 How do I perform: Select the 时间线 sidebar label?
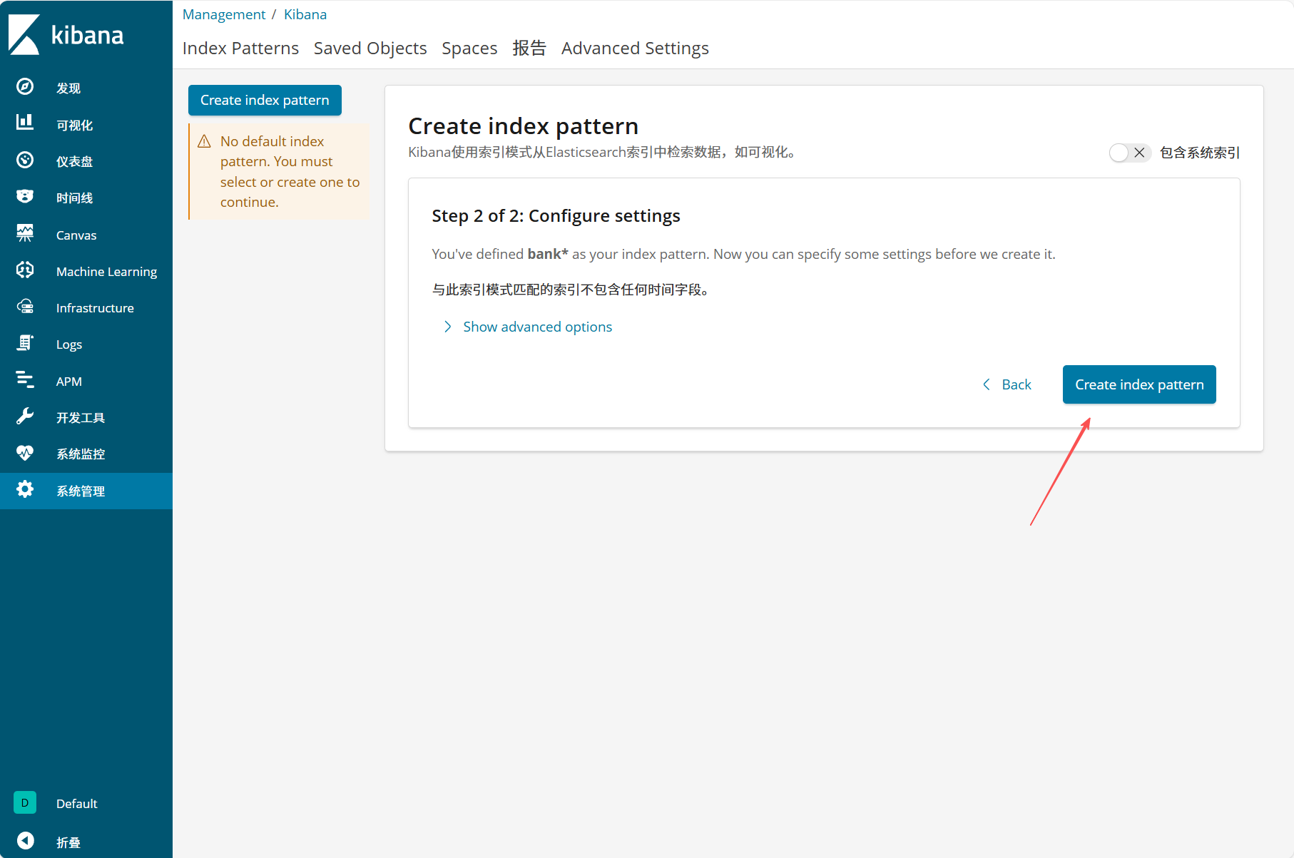click(75, 198)
